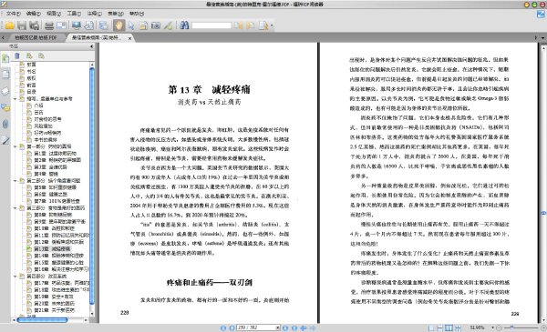This screenshot has width=547, height=332.
Task: Select the Hand tool in toolbar
Action: (x=119, y=25)
